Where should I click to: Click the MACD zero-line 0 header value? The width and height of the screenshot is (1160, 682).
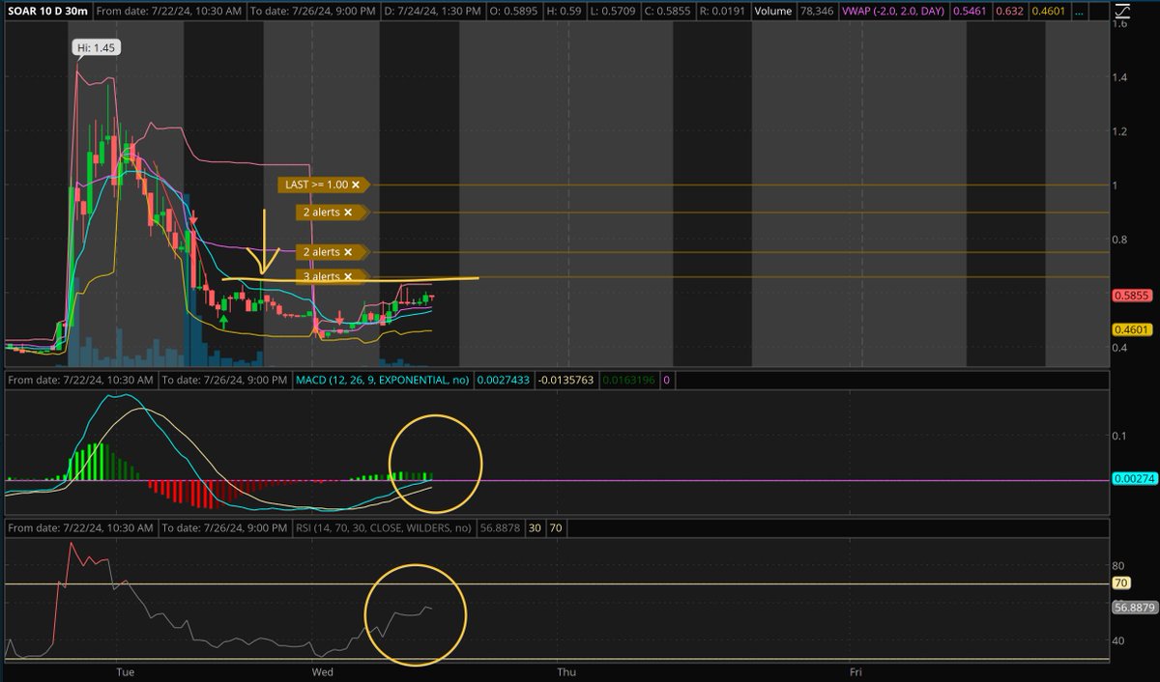pos(666,380)
